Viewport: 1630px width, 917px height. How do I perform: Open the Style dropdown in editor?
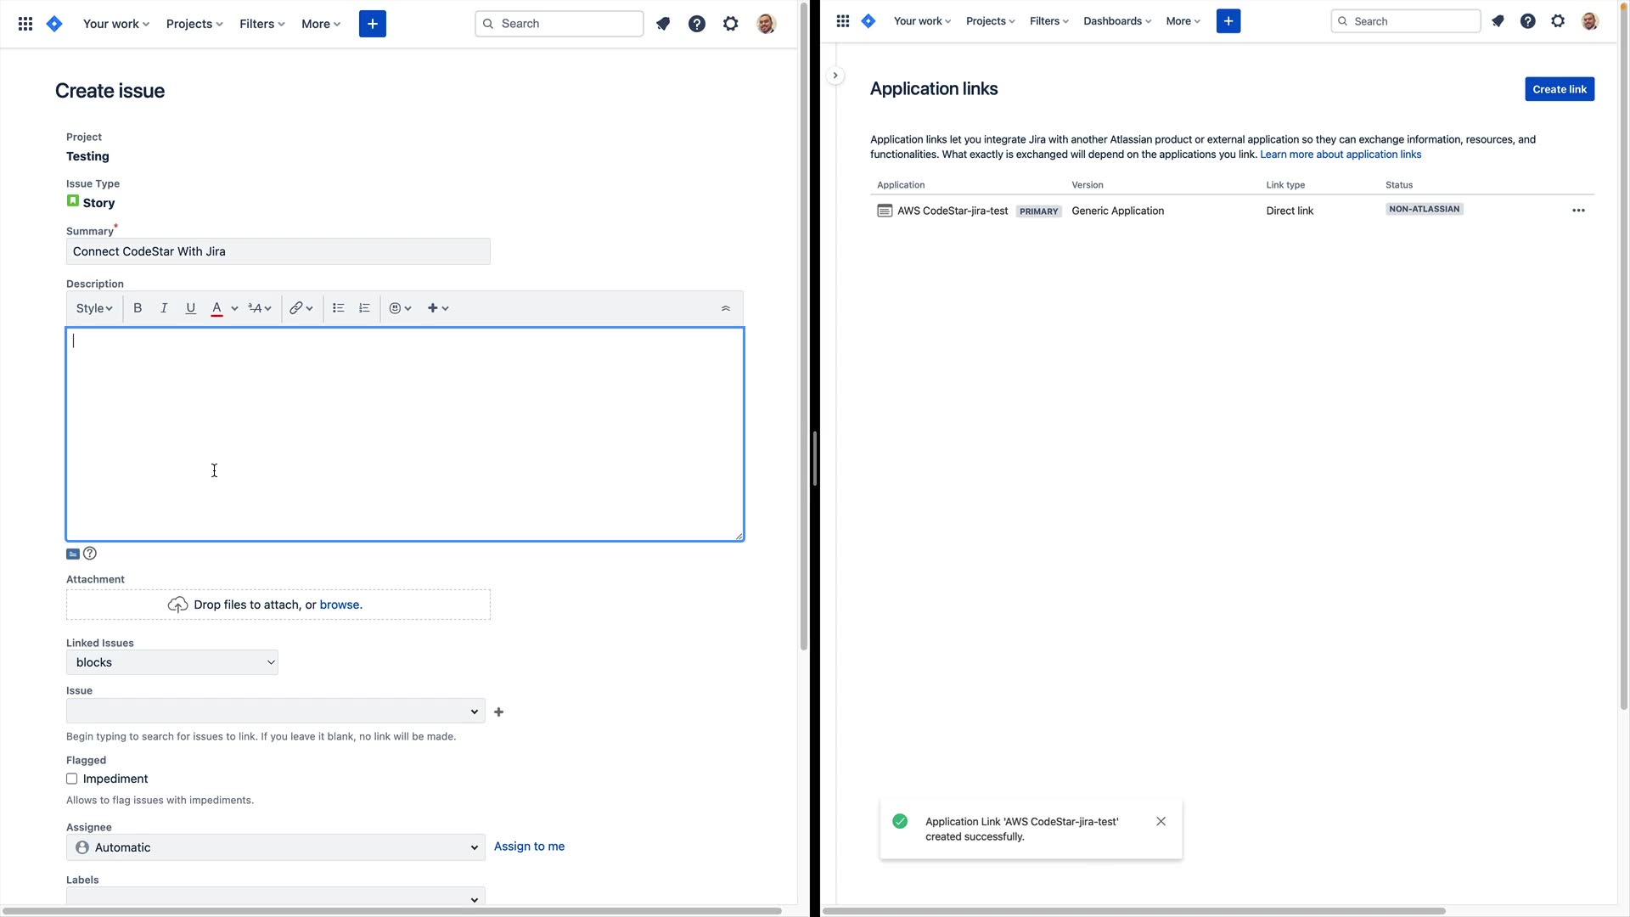[x=93, y=308]
